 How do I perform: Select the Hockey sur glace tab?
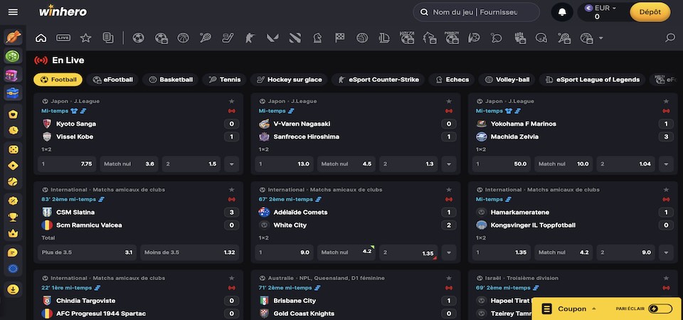coord(290,80)
